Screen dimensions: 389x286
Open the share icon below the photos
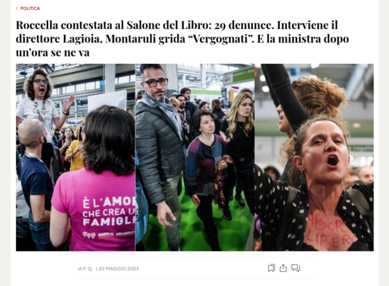pyautogui.click(x=283, y=268)
